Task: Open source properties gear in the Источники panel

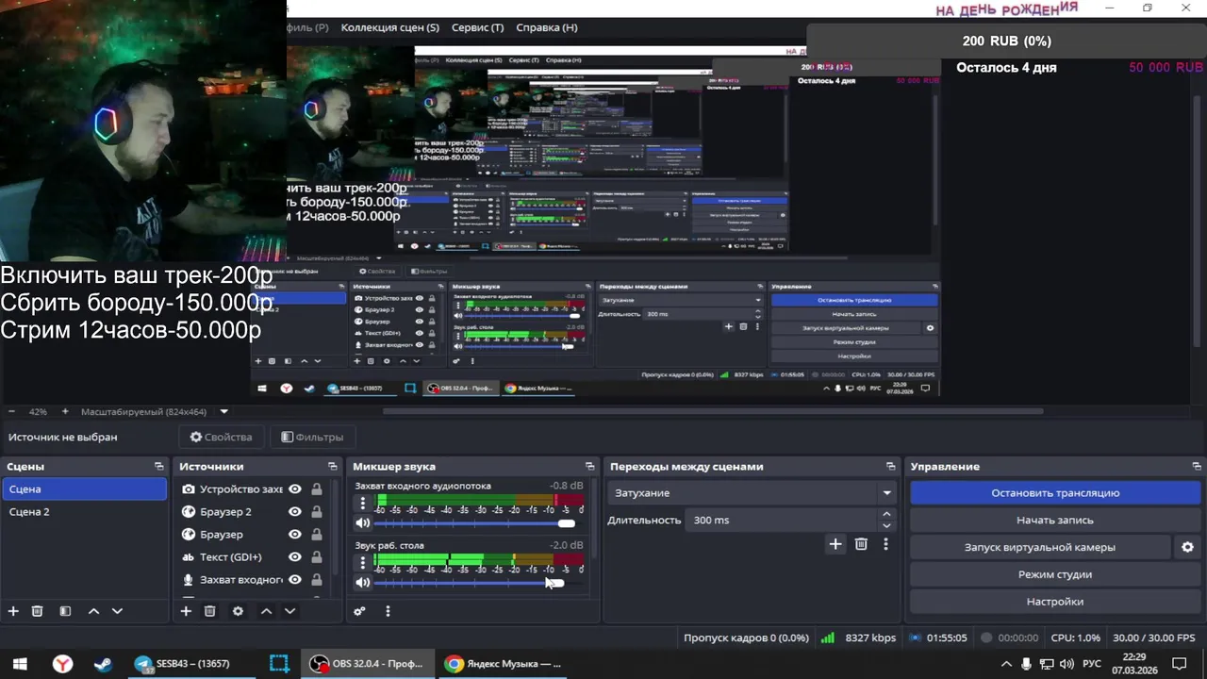Action: [238, 611]
